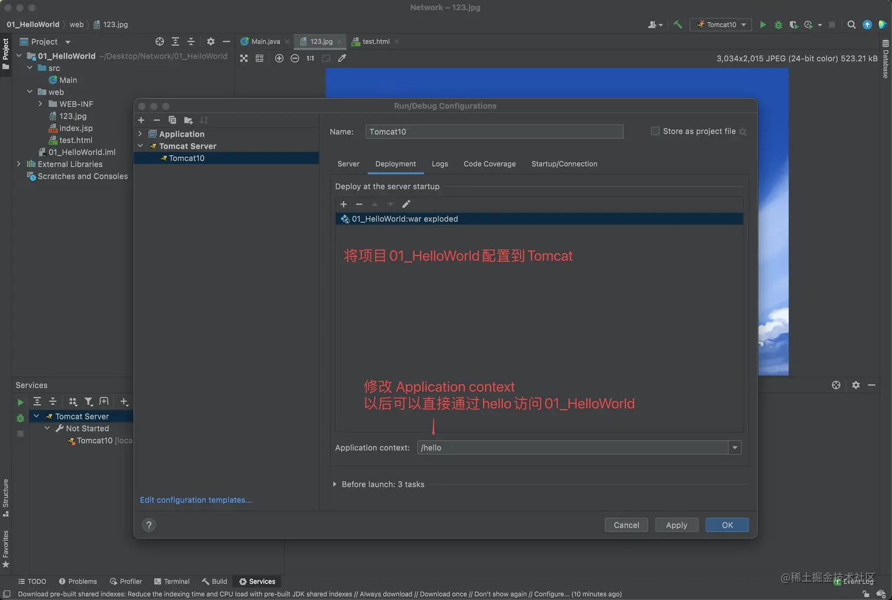This screenshot has height=600, width=892.
Task: Remove the selected run configuration
Action: (156, 120)
